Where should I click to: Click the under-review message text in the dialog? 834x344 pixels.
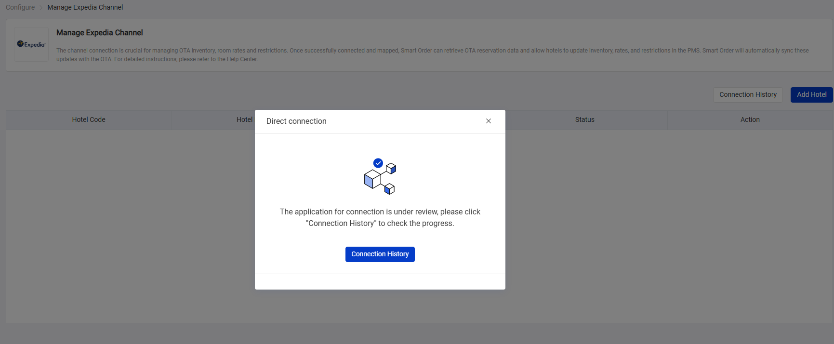click(380, 217)
